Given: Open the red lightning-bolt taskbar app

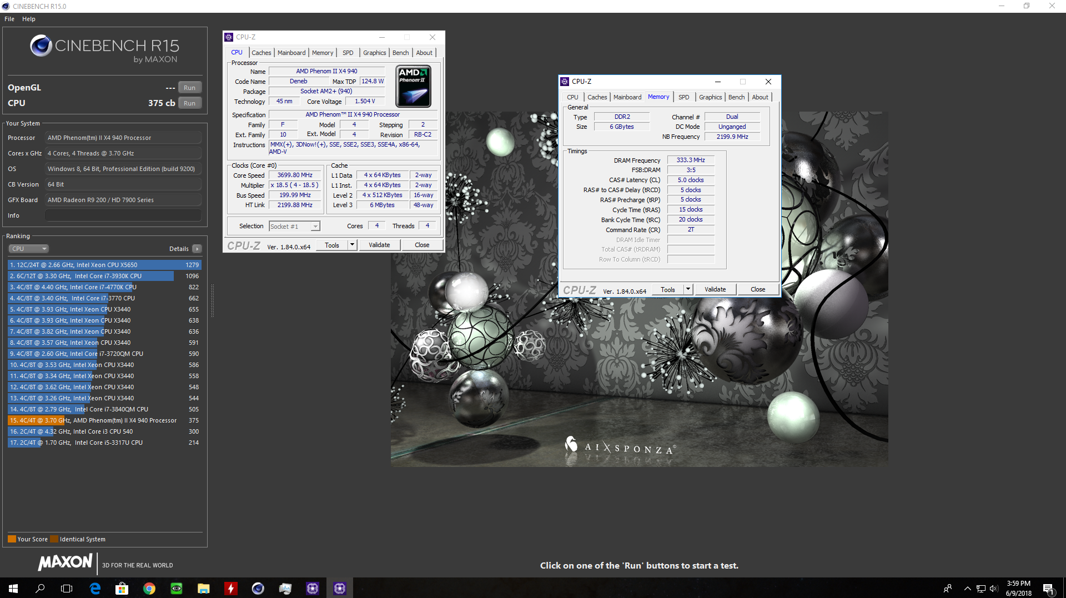Looking at the screenshot, I should 231,588.
